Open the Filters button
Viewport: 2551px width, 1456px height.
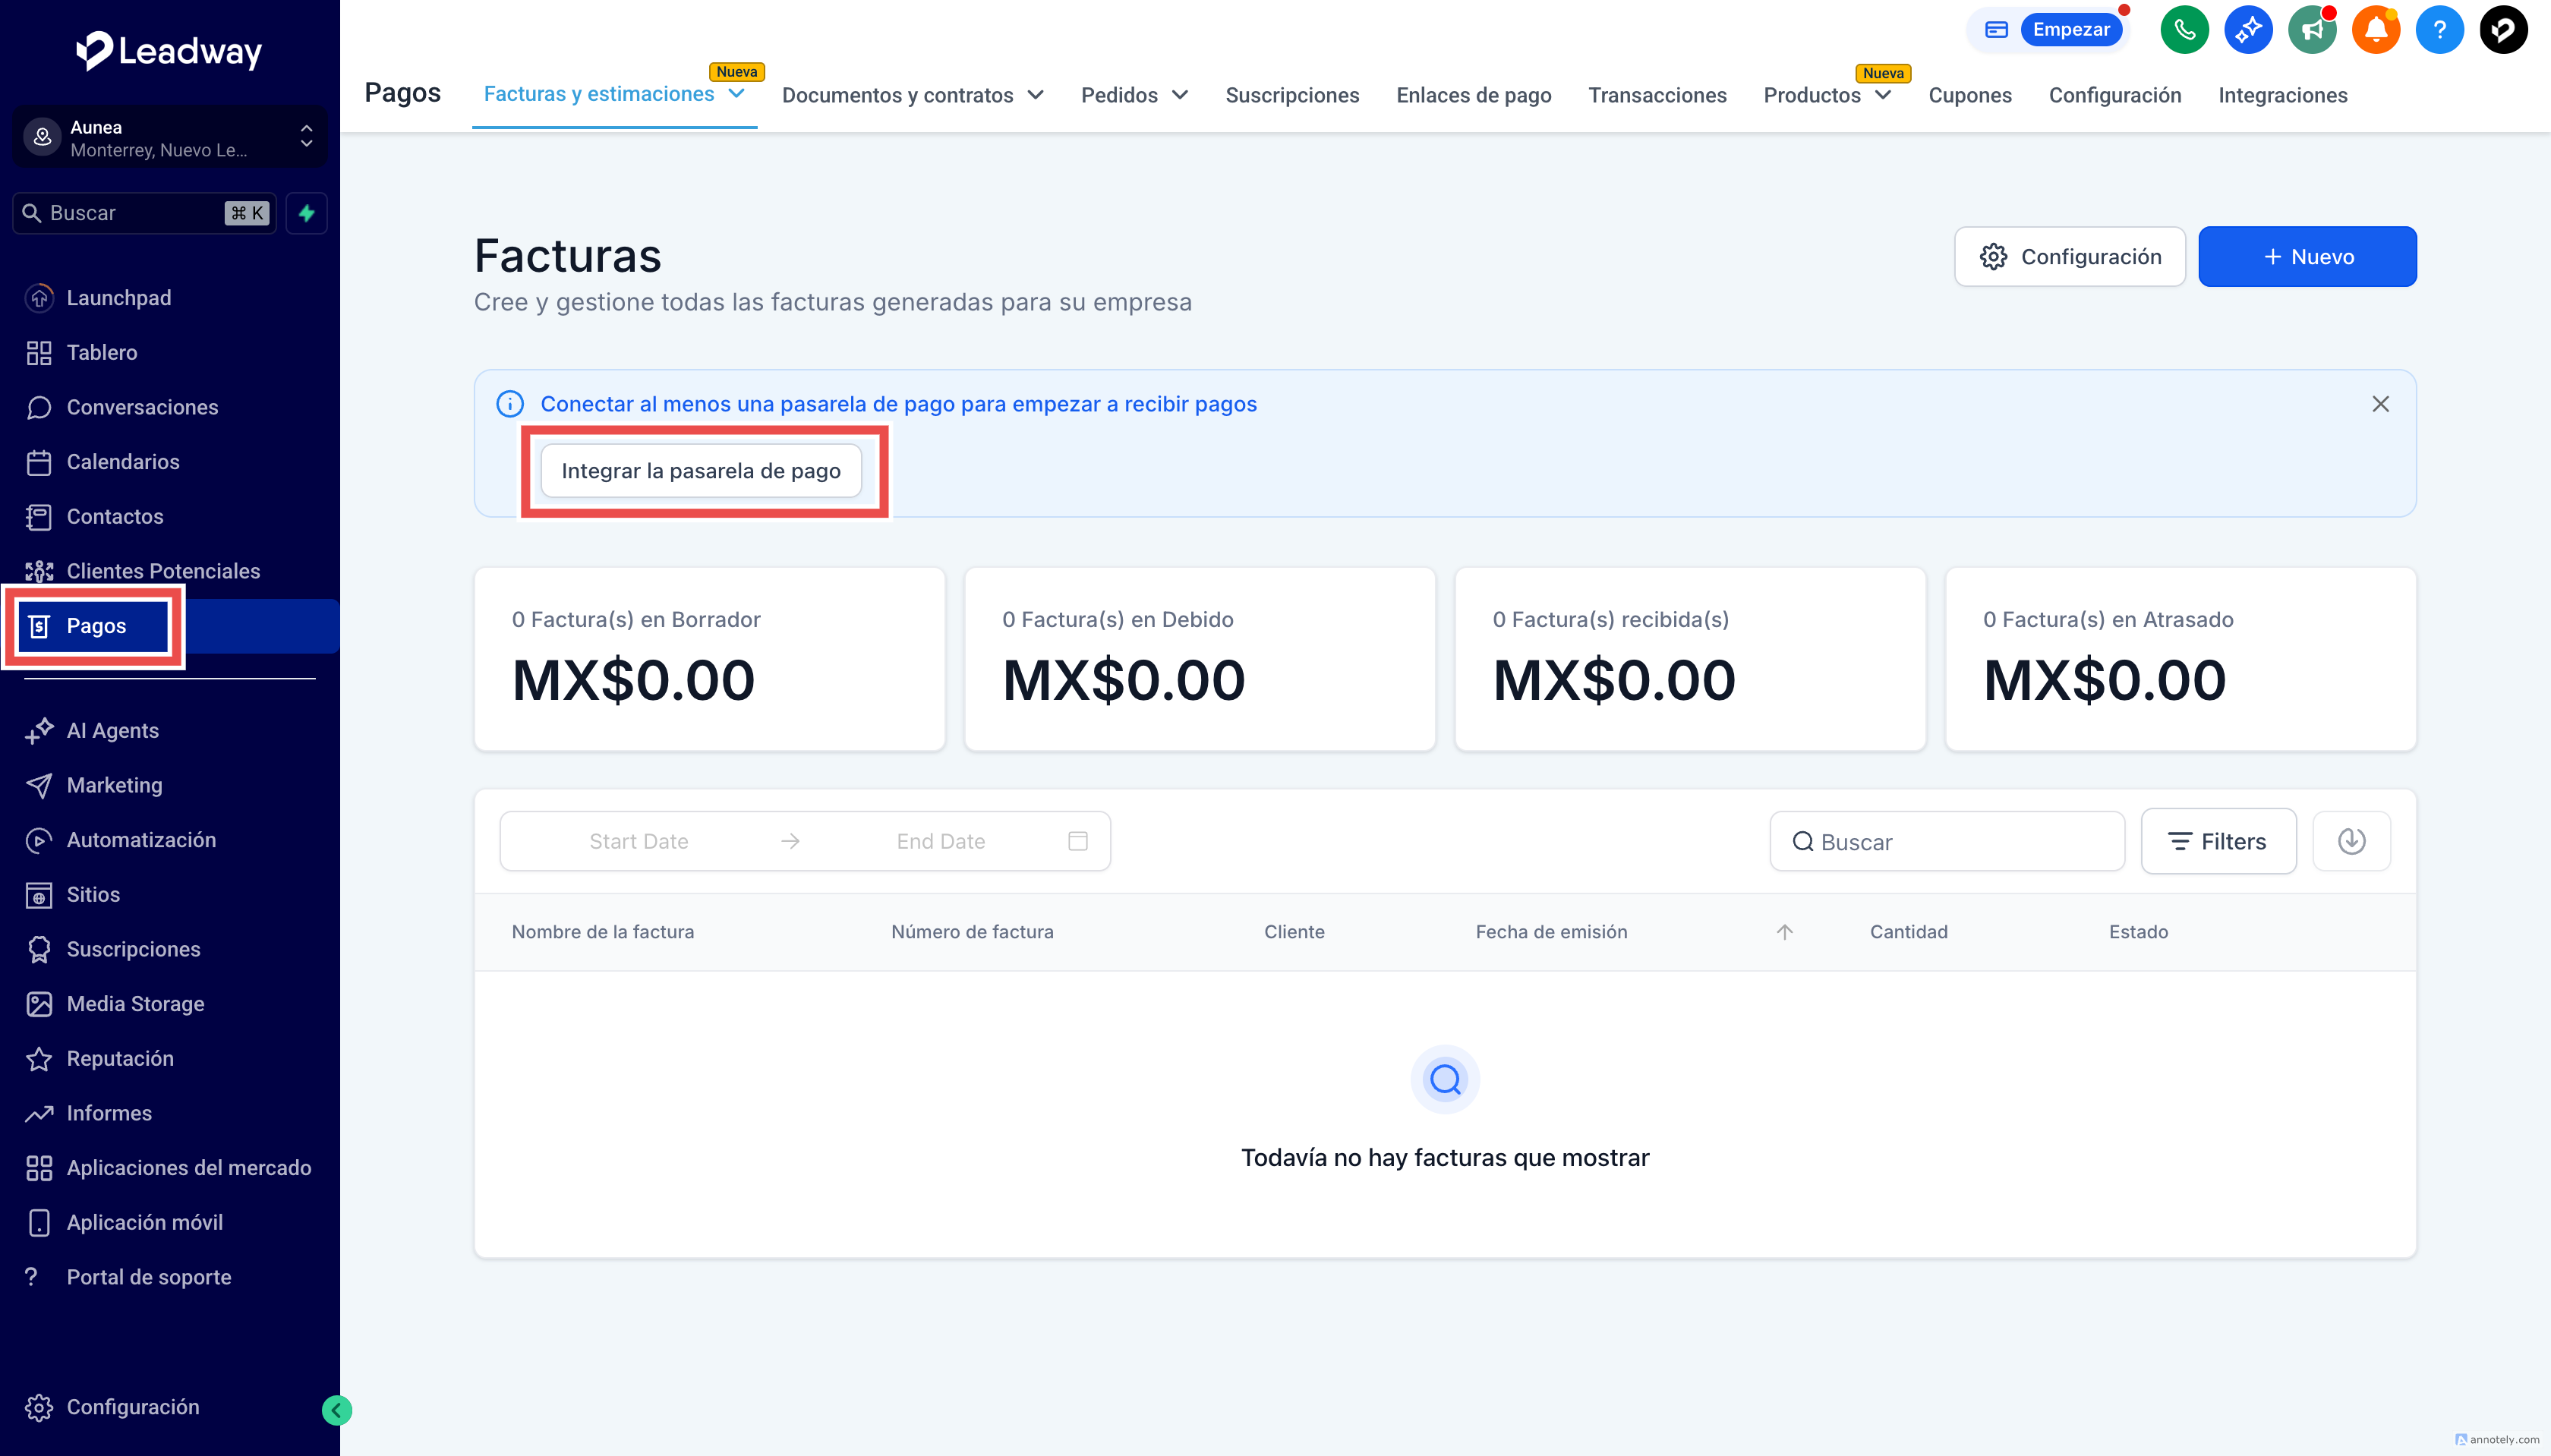[x=2218, y=841]
